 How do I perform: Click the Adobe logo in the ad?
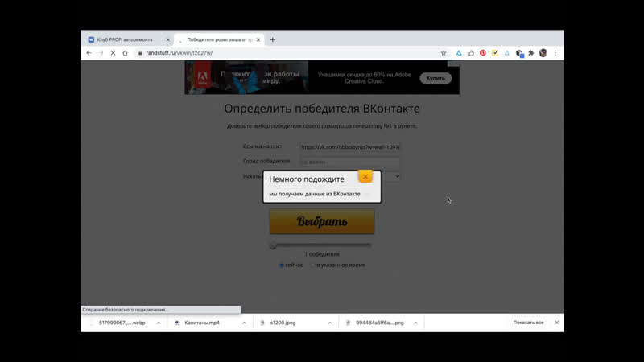tap(203, 77)
